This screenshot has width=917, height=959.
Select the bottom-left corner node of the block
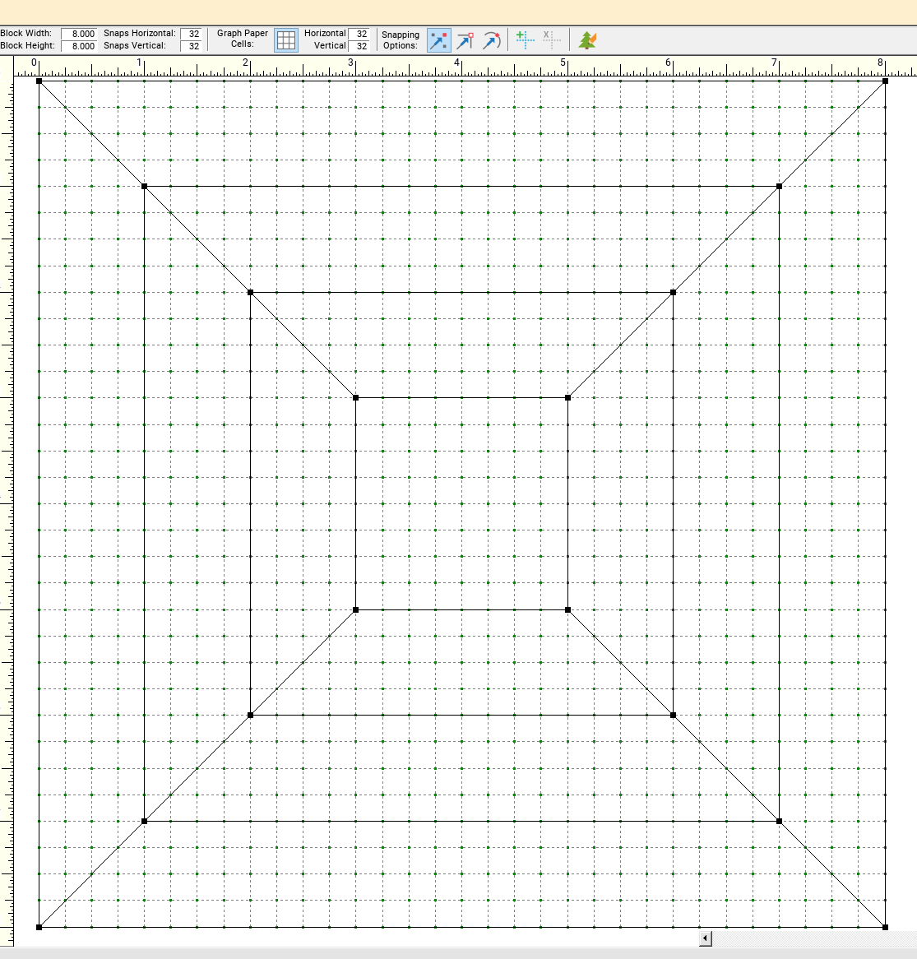coord(39,927)
